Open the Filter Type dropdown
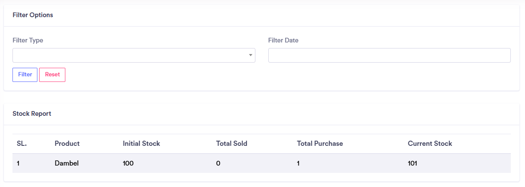525x187 pixels. 133,55
